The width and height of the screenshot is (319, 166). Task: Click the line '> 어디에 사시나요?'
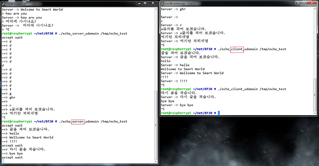pos(19,21)
